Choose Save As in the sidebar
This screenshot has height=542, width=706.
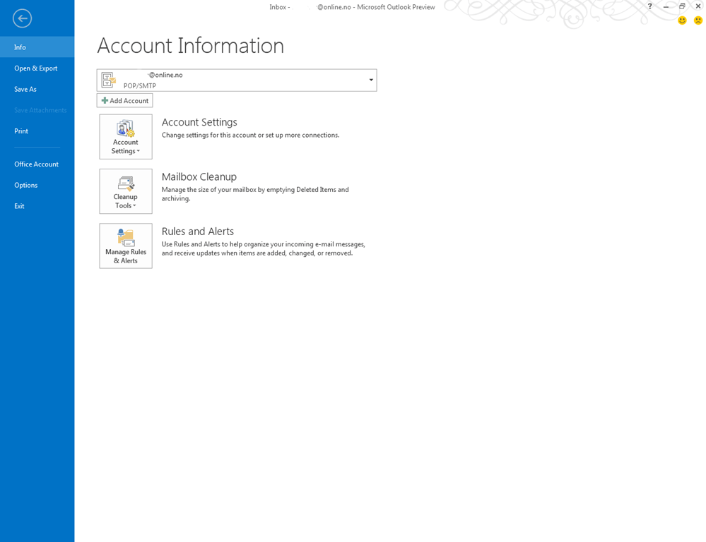[37, 89]
